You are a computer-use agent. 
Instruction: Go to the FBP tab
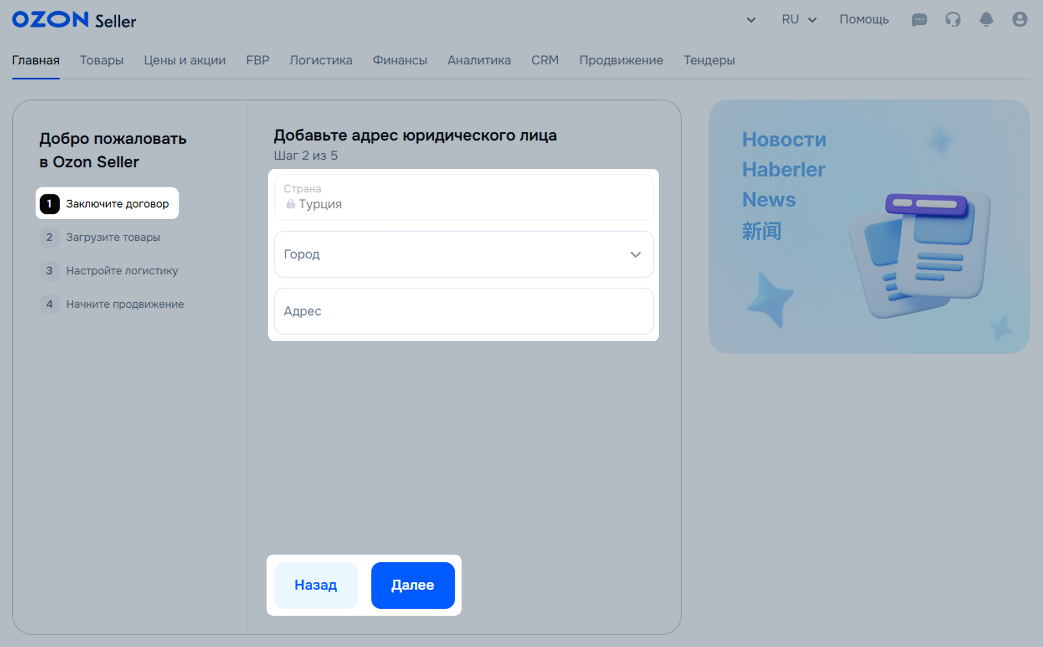pos(257,60)
